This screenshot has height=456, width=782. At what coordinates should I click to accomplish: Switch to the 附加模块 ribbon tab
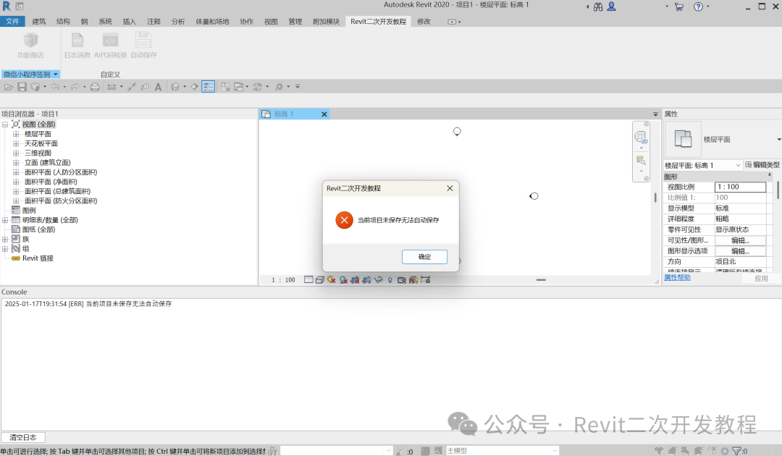coord(326,22)
